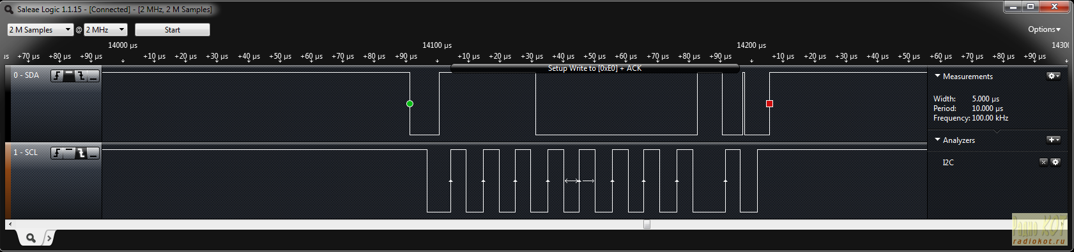Open Measurements settings gear dropdown

pyautogui.click(x=1054, y=76)
